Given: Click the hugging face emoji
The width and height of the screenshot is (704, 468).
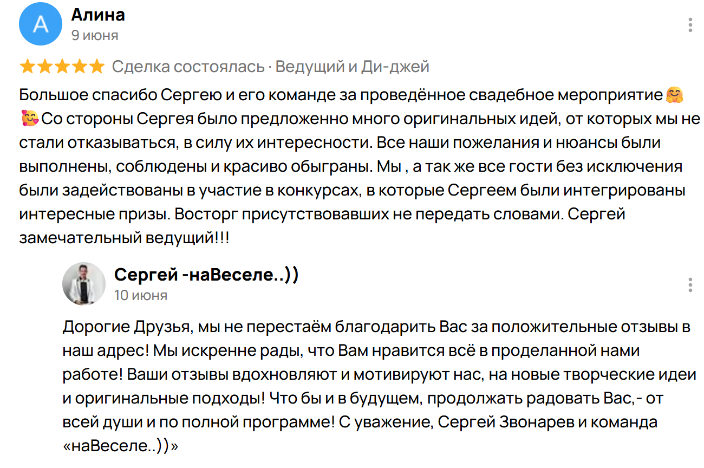Looking at the screenshot, I should (675, 95).
